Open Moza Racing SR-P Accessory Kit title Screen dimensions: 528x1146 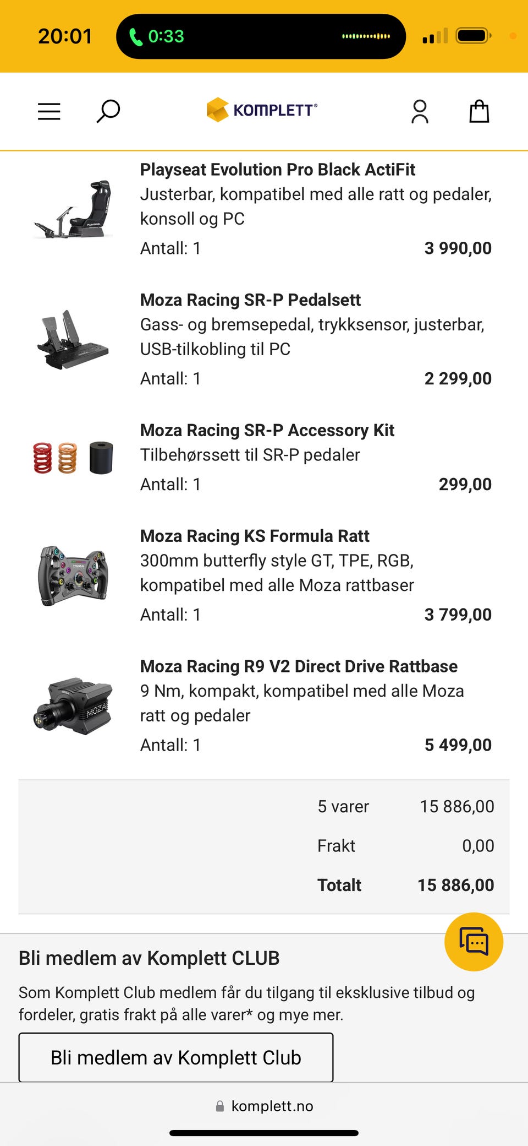click(267, 430)
